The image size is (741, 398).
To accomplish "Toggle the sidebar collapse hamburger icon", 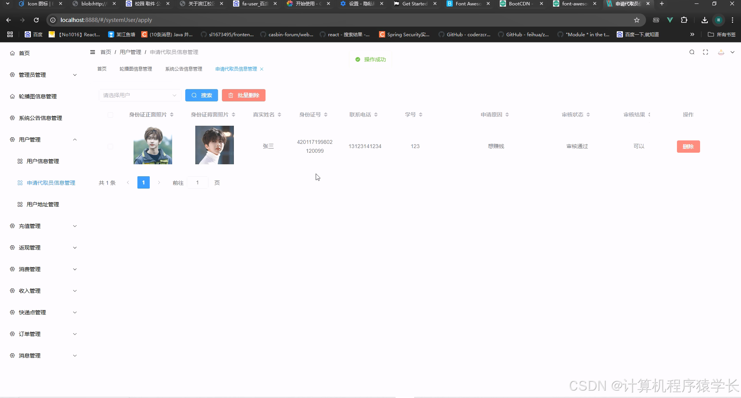I will [x=93, y=52].
